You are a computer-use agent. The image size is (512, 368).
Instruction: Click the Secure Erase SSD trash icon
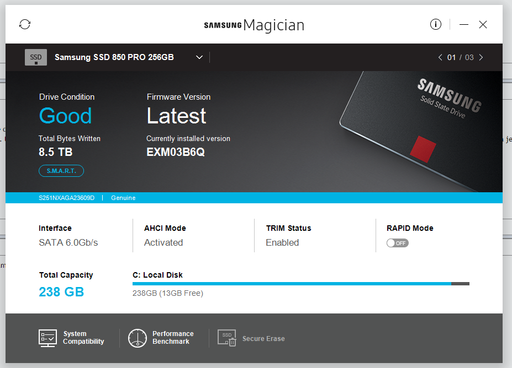point(227,338)
